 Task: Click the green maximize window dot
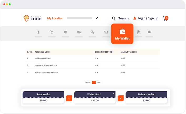[x=10, y=4]
